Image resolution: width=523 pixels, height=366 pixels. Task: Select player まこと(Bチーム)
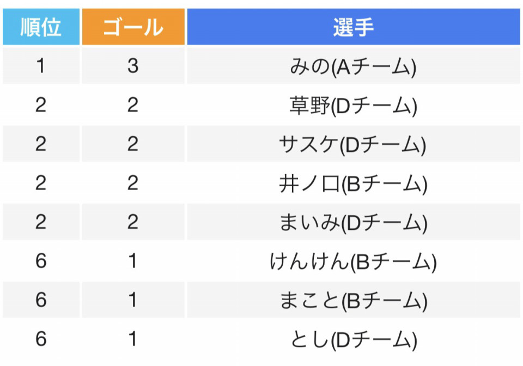click(x=353, y=301)
